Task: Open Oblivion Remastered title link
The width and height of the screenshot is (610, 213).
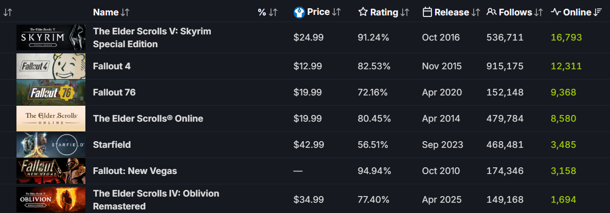Action: pyautogui.click(x=156, y=200)
